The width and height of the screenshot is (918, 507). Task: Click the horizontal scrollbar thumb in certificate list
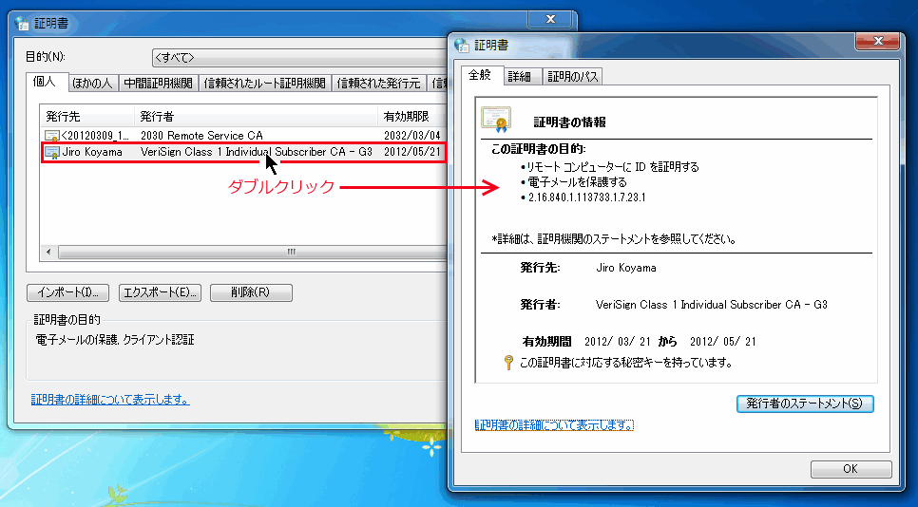tap(252, 253)
